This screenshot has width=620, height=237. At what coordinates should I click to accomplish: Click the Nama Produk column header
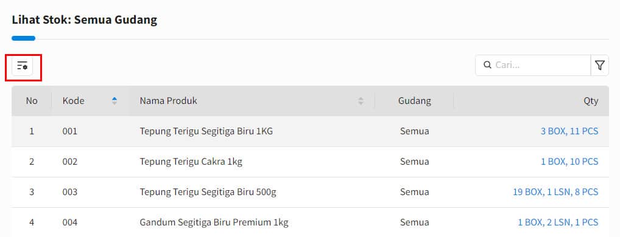[252, 100]
